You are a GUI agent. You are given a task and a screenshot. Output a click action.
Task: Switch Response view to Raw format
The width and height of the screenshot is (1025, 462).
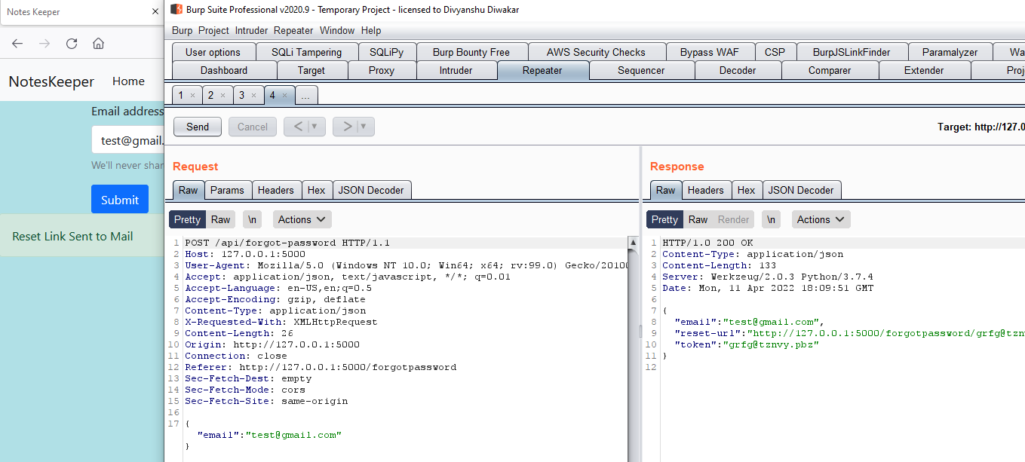coord(698,219)
